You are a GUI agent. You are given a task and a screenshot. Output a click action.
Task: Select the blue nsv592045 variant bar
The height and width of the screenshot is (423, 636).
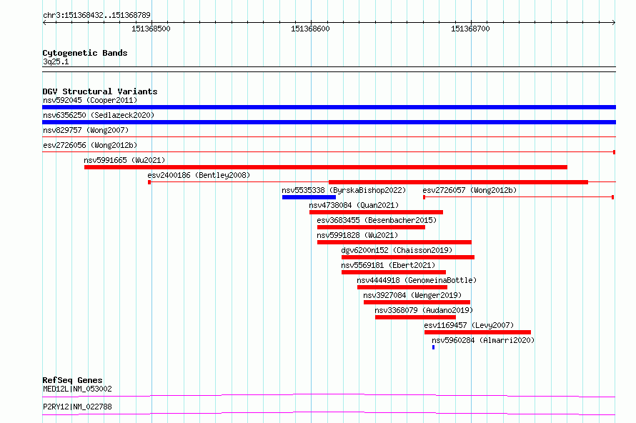point(329,107)
